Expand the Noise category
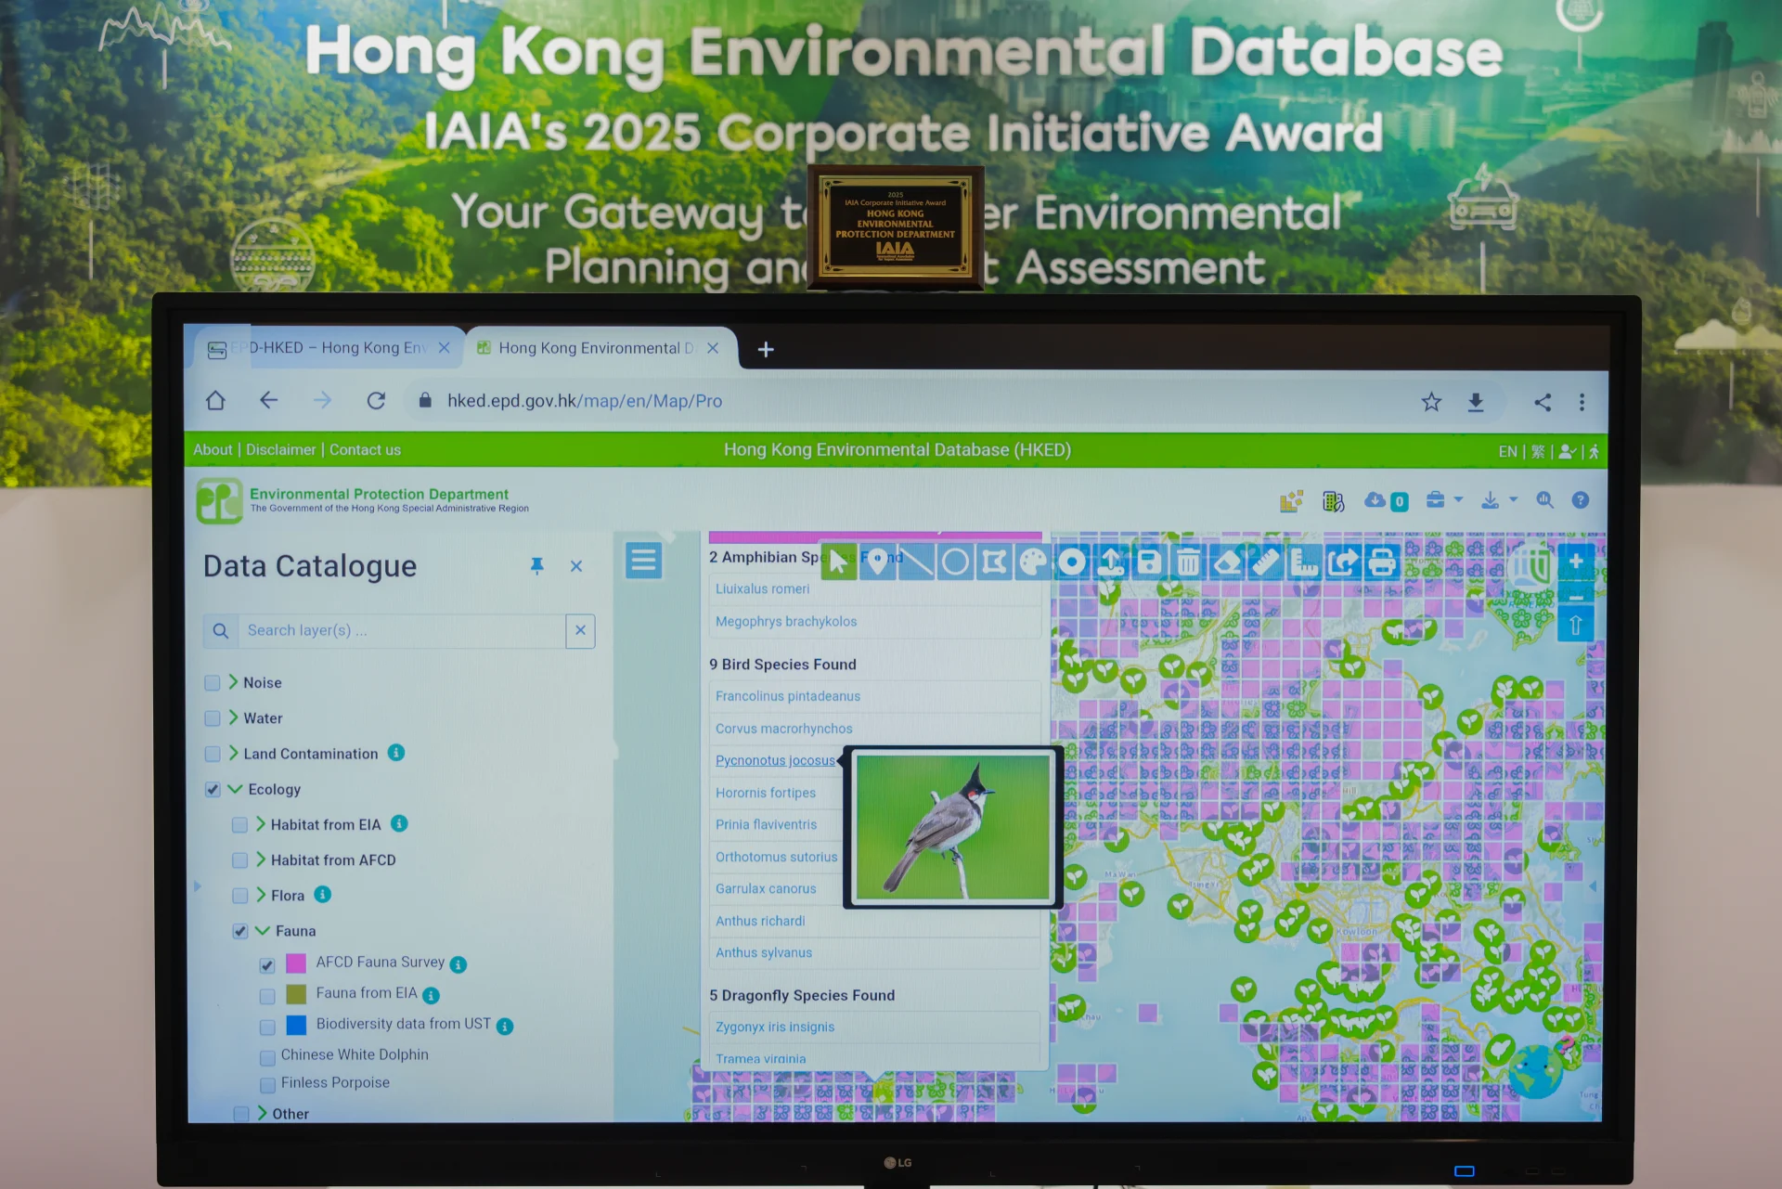 (233, 682)
